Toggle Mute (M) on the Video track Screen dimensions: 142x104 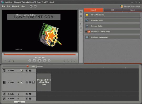30,82
